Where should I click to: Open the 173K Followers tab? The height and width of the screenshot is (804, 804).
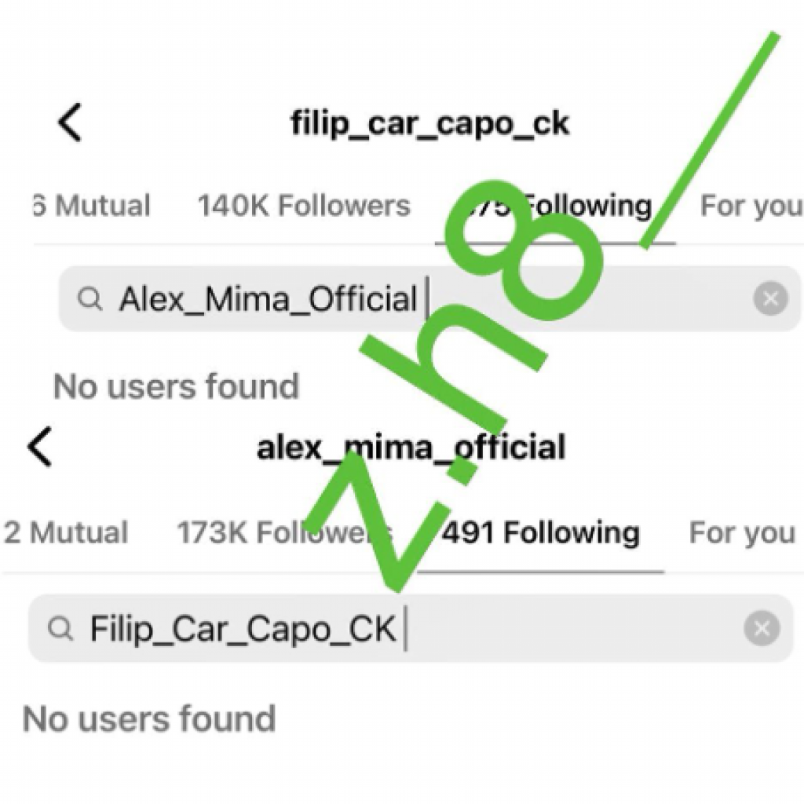[x=283, y=533]
